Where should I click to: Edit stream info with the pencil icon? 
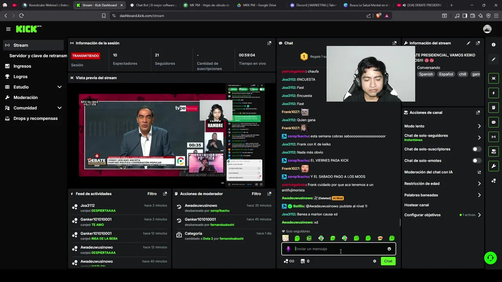pyautogui.click(x=468, y=43)
